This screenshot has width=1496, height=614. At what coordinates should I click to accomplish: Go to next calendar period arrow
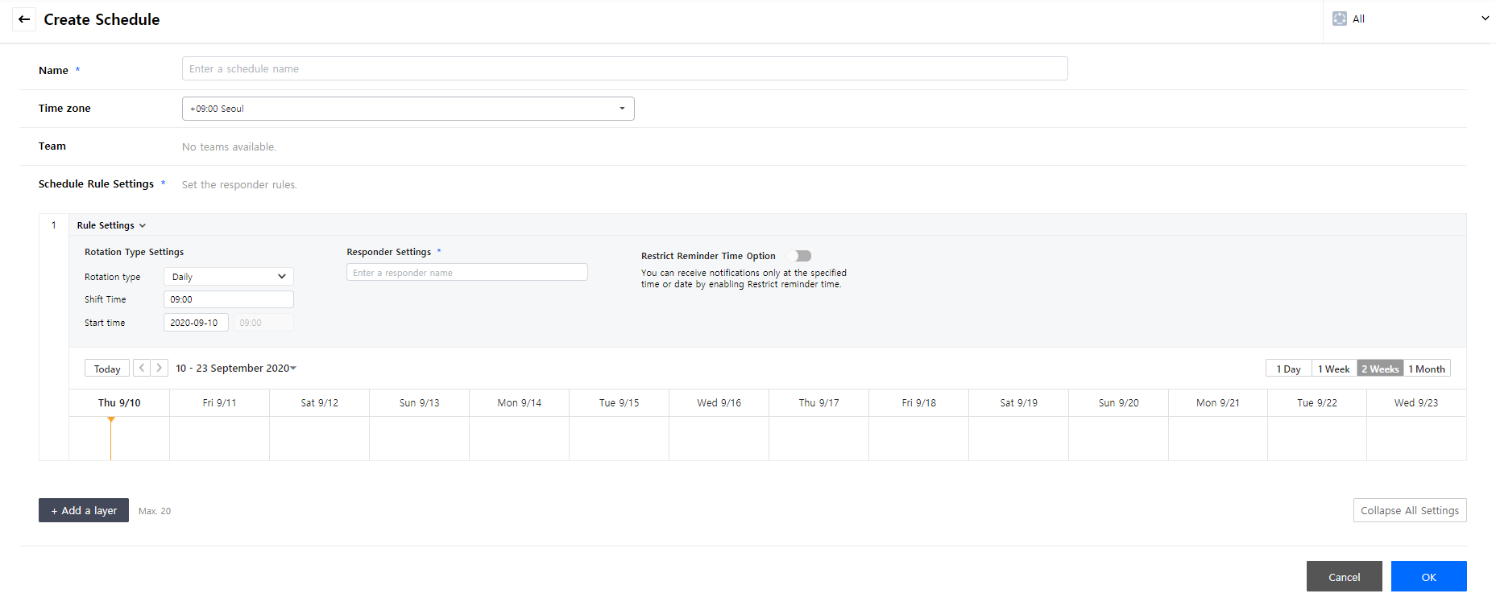(160, 368)
